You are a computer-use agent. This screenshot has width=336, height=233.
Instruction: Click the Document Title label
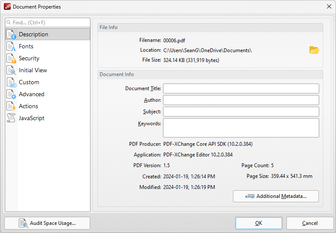(143, 88)
